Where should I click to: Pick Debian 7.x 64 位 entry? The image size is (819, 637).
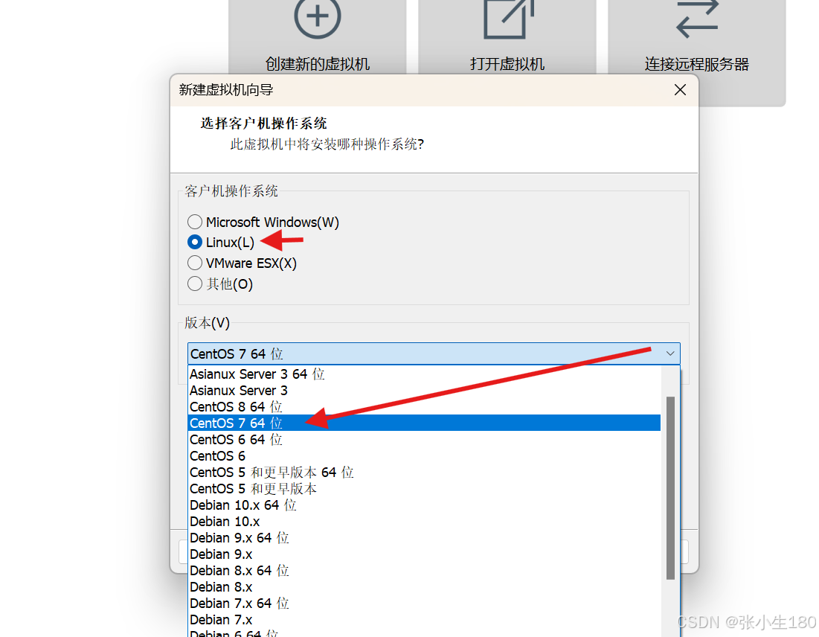coord(424,603)
